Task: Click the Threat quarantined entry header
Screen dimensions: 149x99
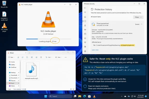Action: [x=117, y=24]
